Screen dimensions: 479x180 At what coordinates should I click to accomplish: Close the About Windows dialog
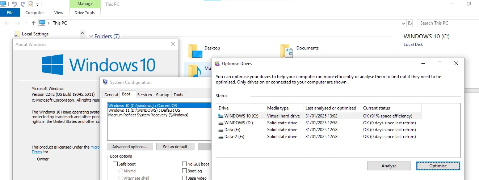pyautogui.click(x=173, y=44)
